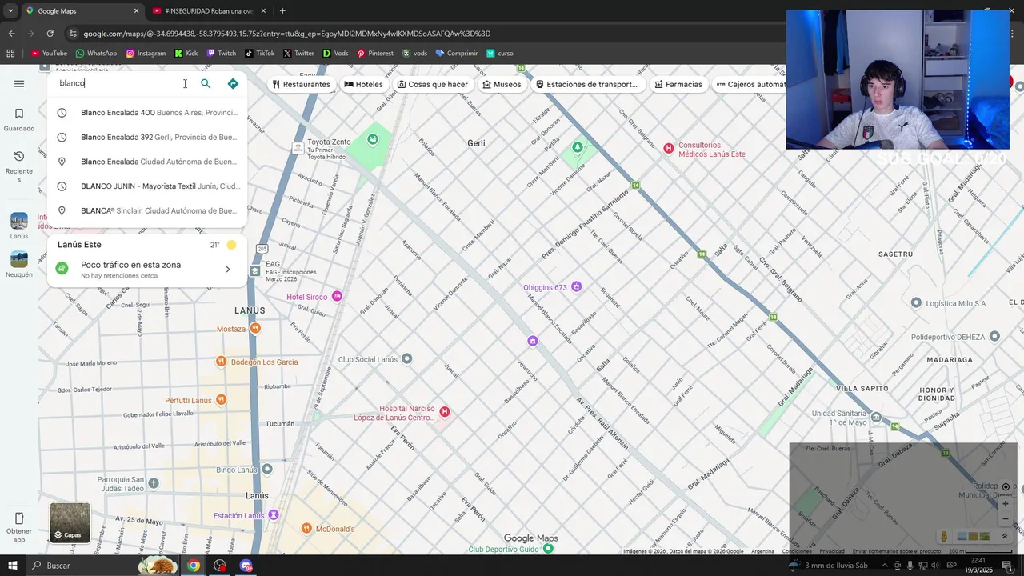The image size is (1024, 576).
Task: Go back in browser history
Action: pos(11,34)
